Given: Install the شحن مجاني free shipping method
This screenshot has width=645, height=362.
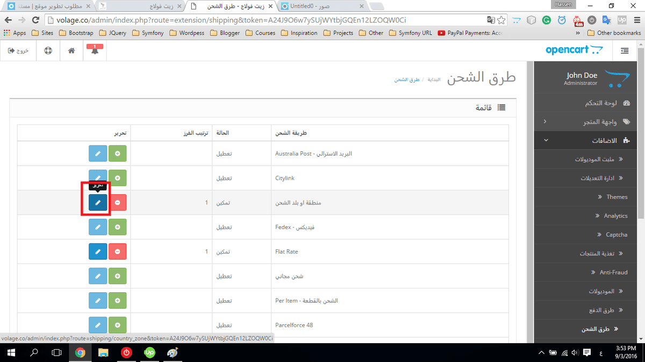Looking at the screenshot, I should pyautogui.click(x=117, y=276).
